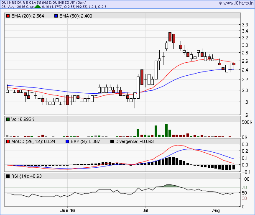Viewport: 255px width, 215px height.
Task: Click the 0.3 MACD axis label
Action: point(245,144)
